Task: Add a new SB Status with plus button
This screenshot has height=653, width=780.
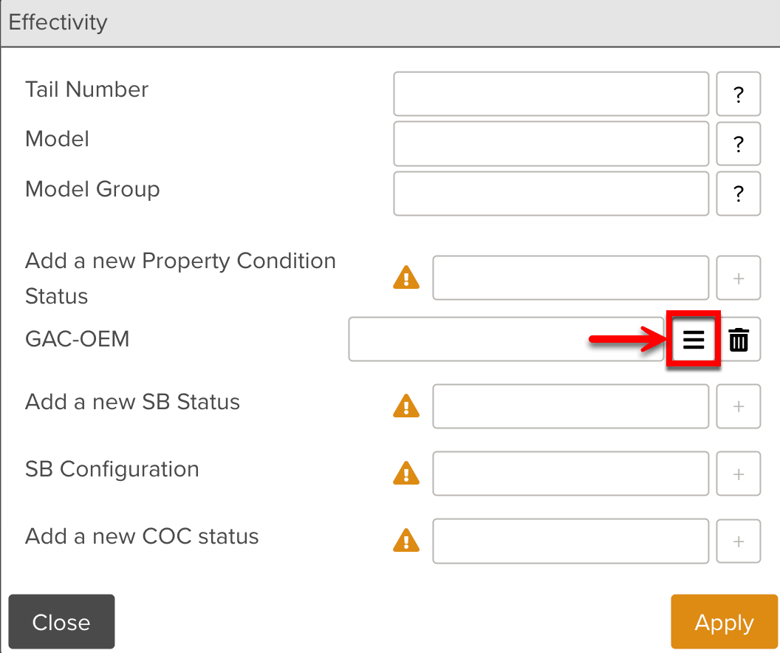Action: click(739, 406)
